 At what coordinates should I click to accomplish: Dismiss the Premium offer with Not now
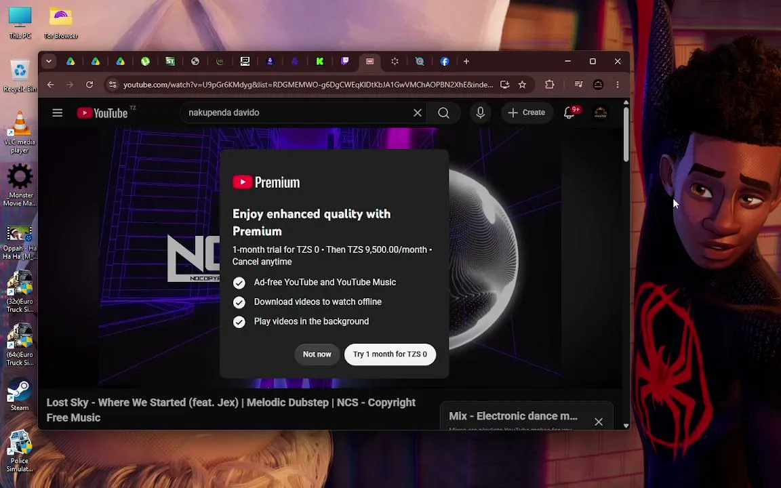317,354
